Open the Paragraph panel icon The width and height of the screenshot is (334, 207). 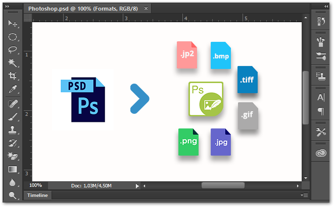pyautogui.click(x=321, y=111)
